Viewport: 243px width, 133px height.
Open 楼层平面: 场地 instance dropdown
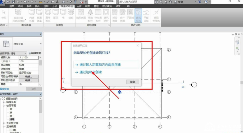click(x=13, y=53)
